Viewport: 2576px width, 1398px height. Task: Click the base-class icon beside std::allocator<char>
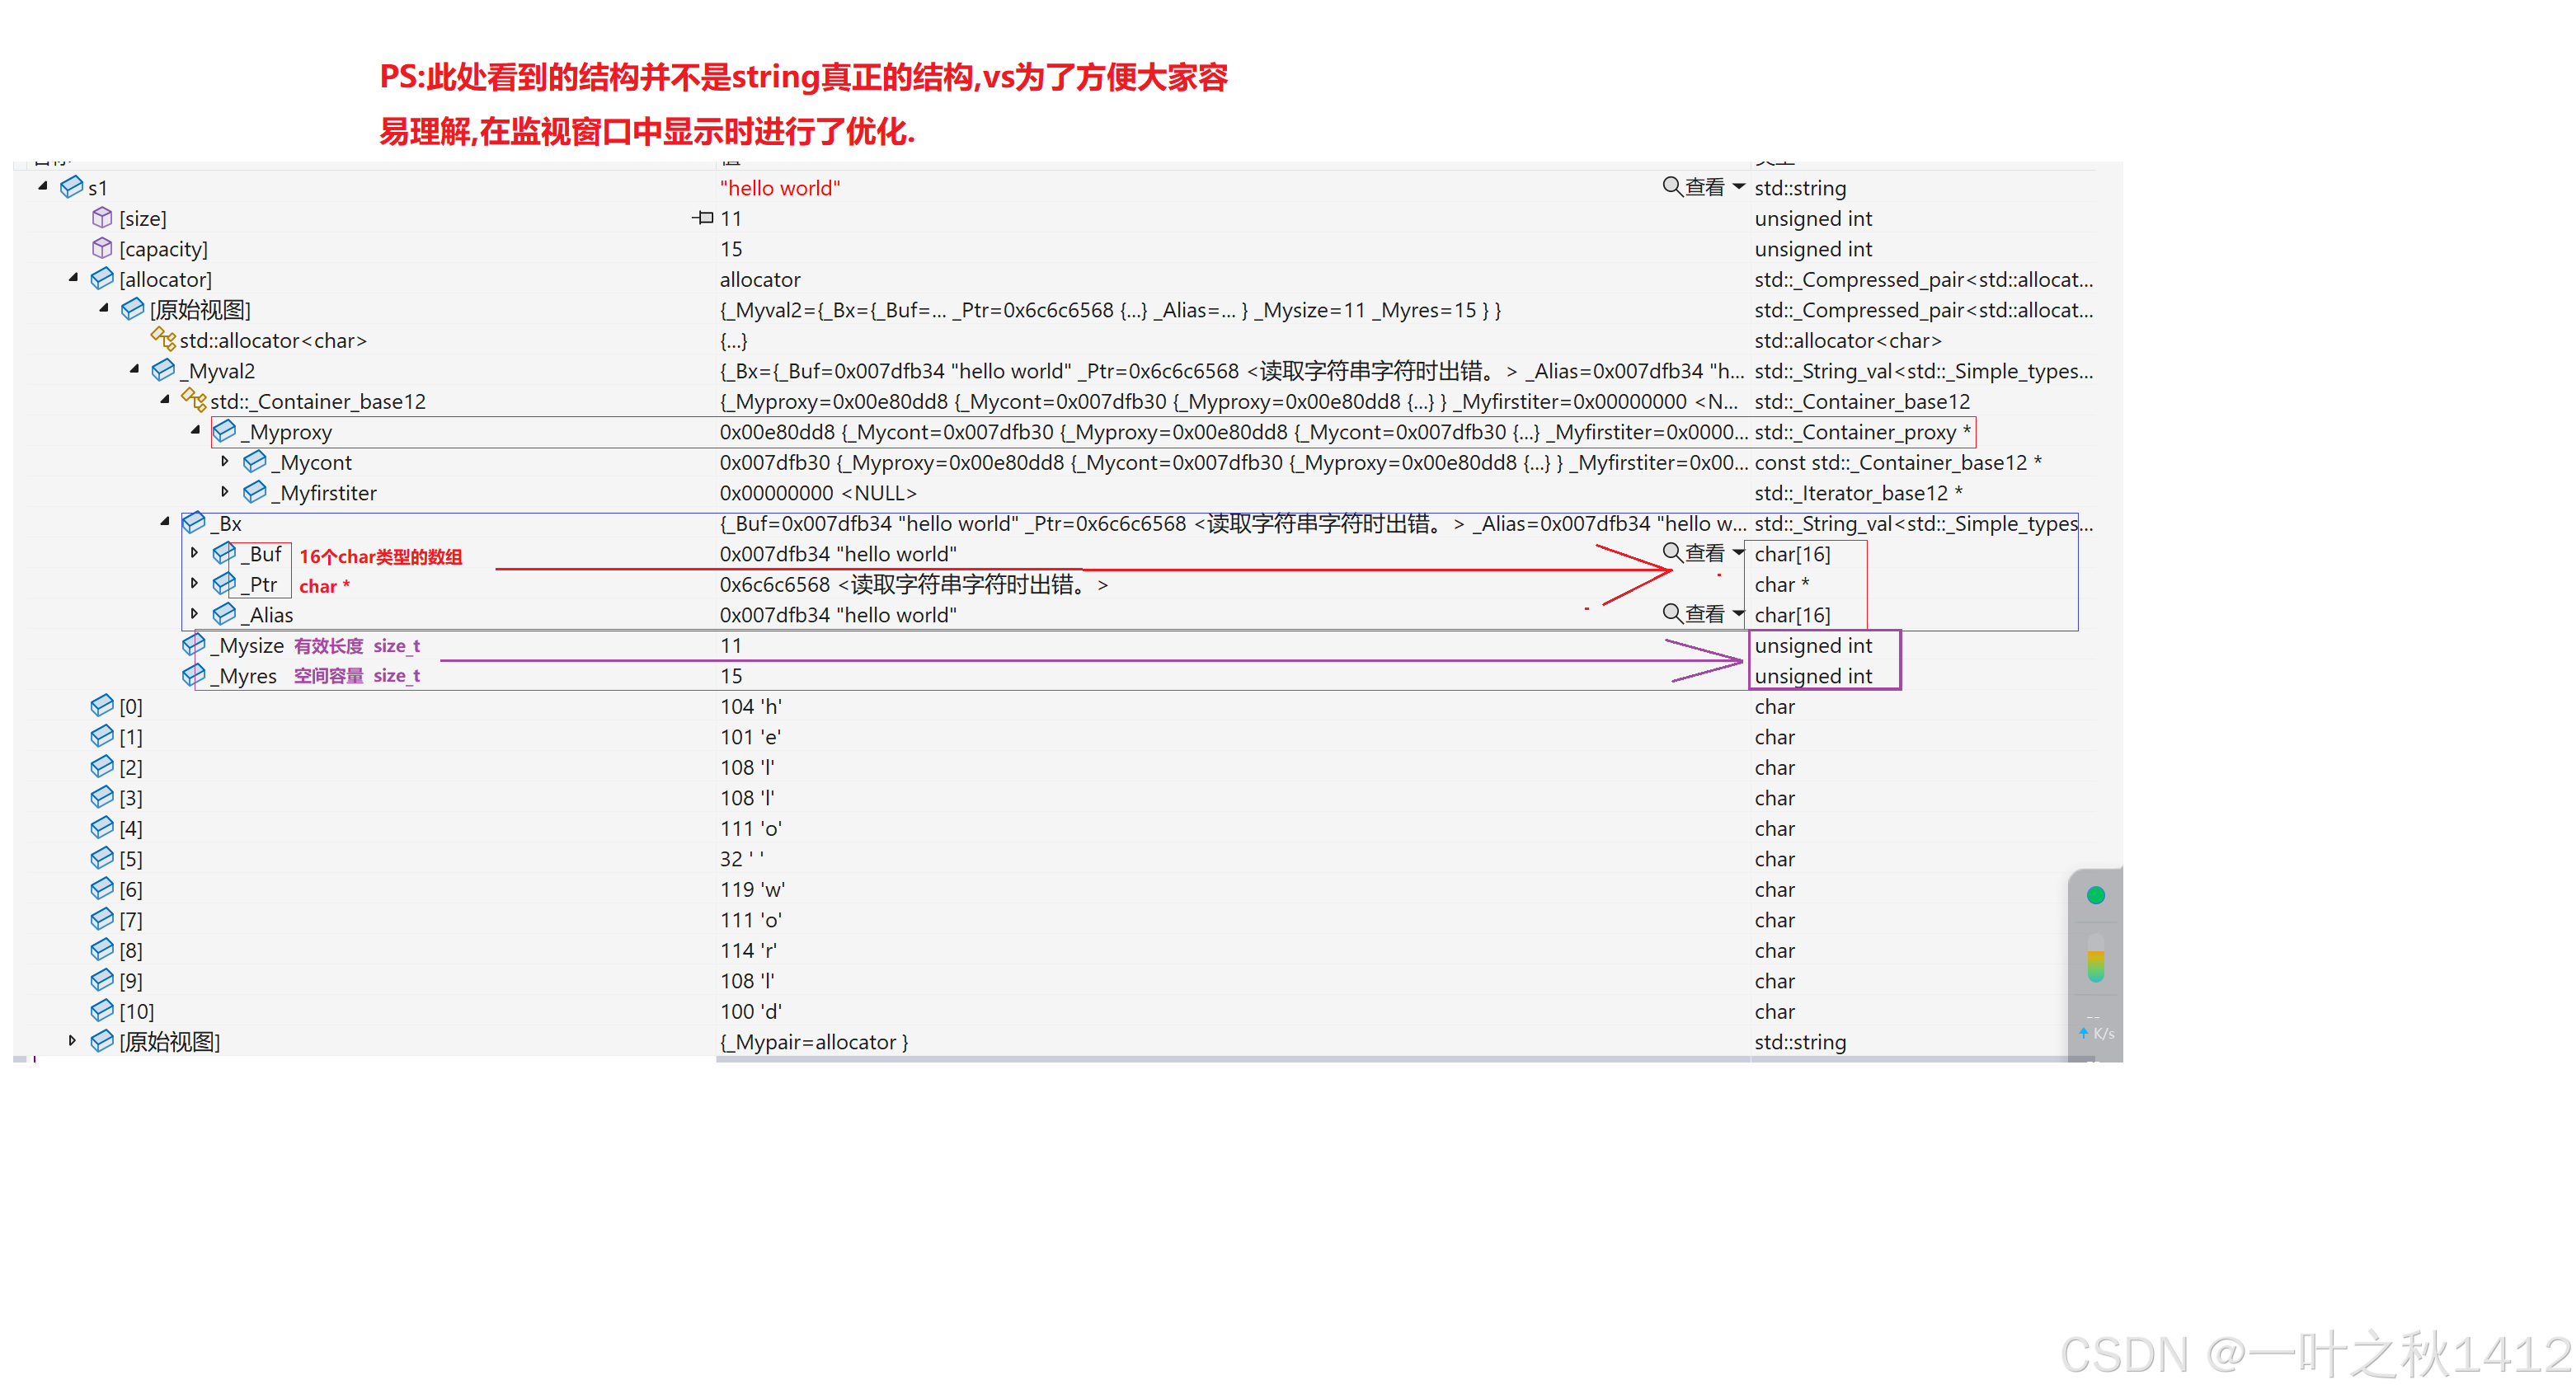coord(163,339)
